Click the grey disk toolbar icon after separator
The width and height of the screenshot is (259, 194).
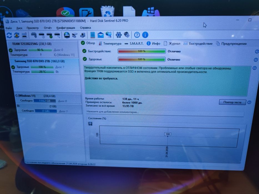(x=34, y=35)
